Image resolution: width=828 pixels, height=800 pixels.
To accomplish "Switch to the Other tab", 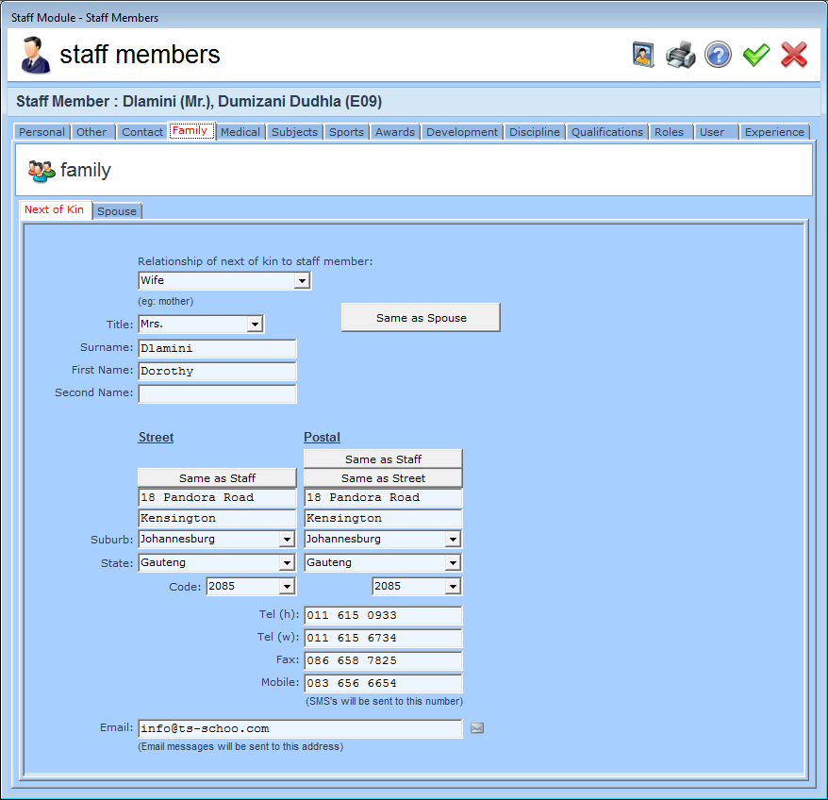I will pos(91,132).
